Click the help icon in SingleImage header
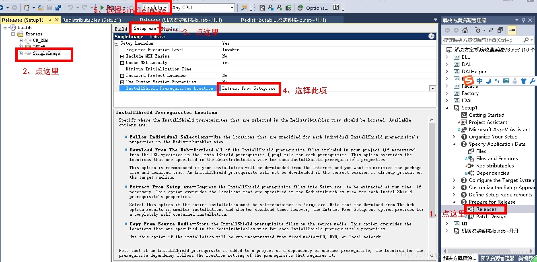The image size is (537, 262). pos(431,36)
